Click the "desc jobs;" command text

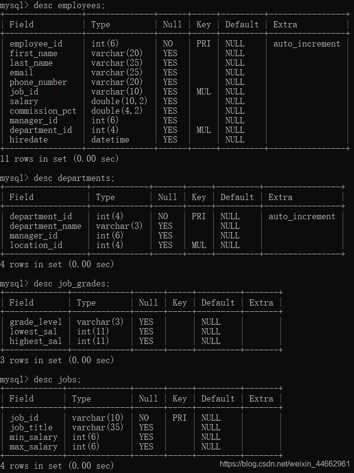pyautogui.click(x=57, y=379)
